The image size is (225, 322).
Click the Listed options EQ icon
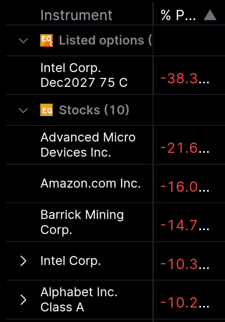[47, 41]
